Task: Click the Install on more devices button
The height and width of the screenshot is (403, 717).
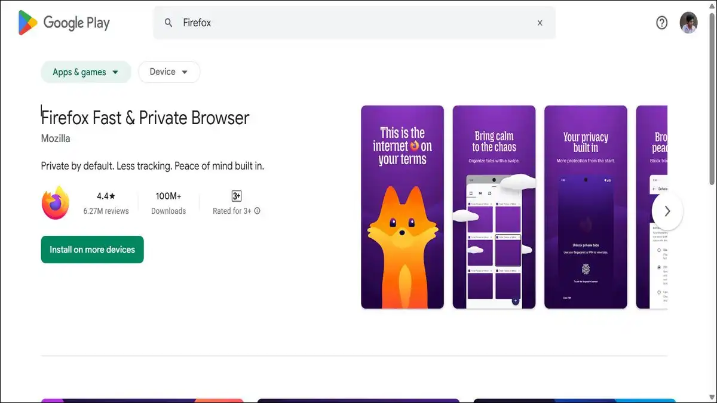Action: click(x=93, y=250)
